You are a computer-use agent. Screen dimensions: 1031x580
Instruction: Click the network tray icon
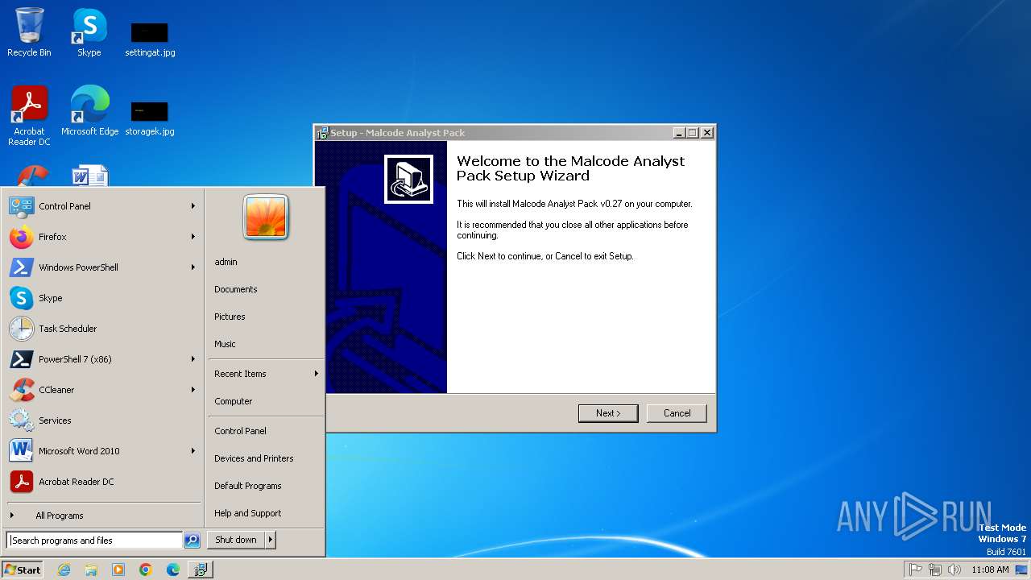[x=935, y=570]
